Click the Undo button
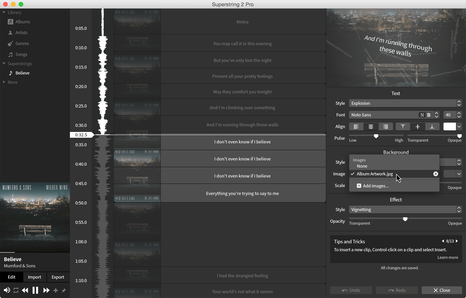Image resolution: width=466 pixels, height=298 pixels. 351,290
